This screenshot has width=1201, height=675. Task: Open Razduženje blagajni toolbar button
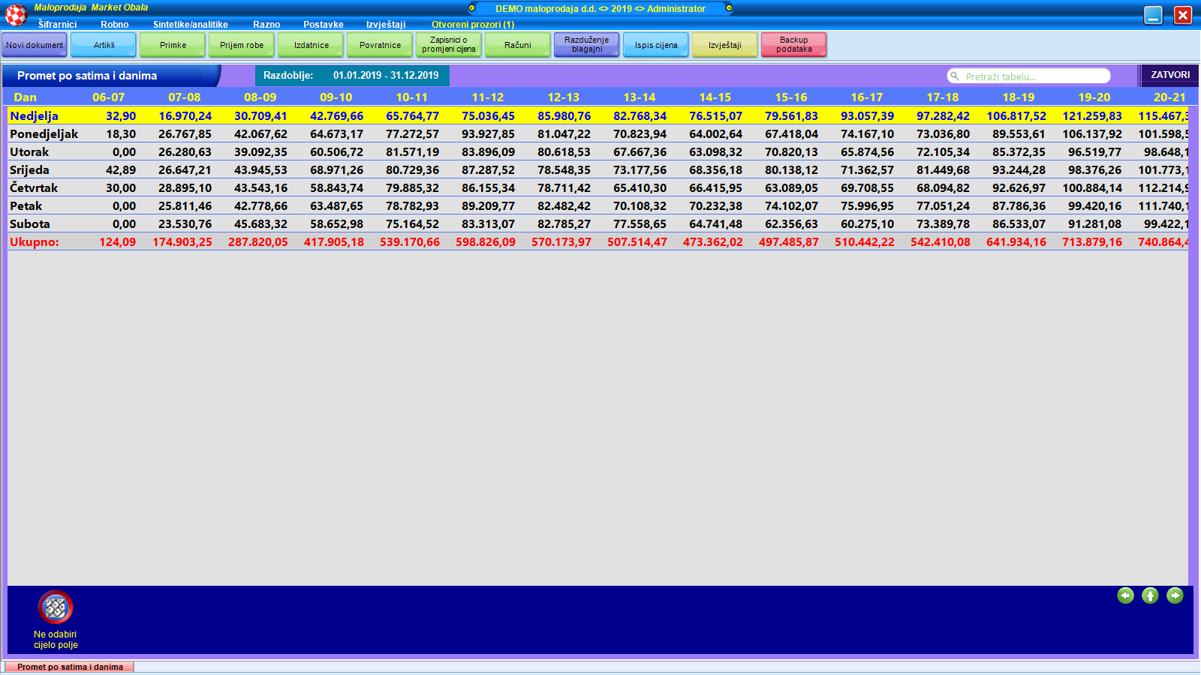pyautogui.click(x=586, y=45)
